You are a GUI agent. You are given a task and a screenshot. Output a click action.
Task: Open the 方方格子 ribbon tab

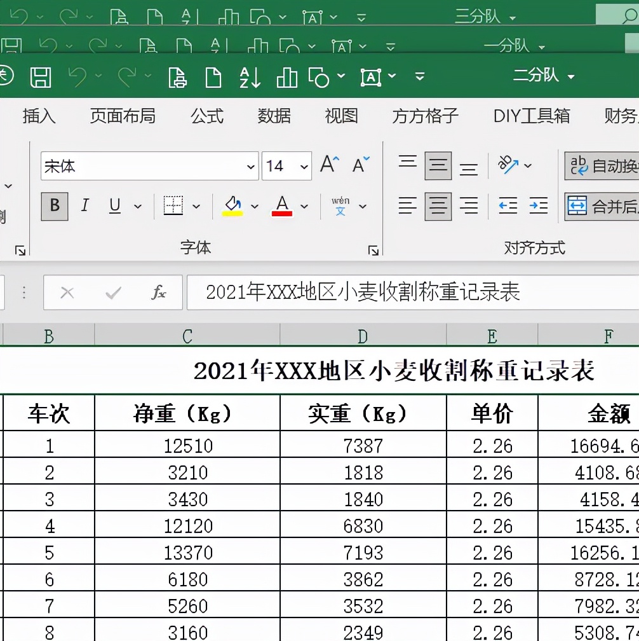point(424,116)
